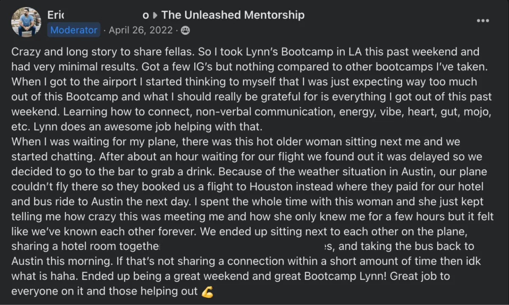Click the arrow icon before the group name
Viewport: 509px width, 305px height.
[155, 15]
